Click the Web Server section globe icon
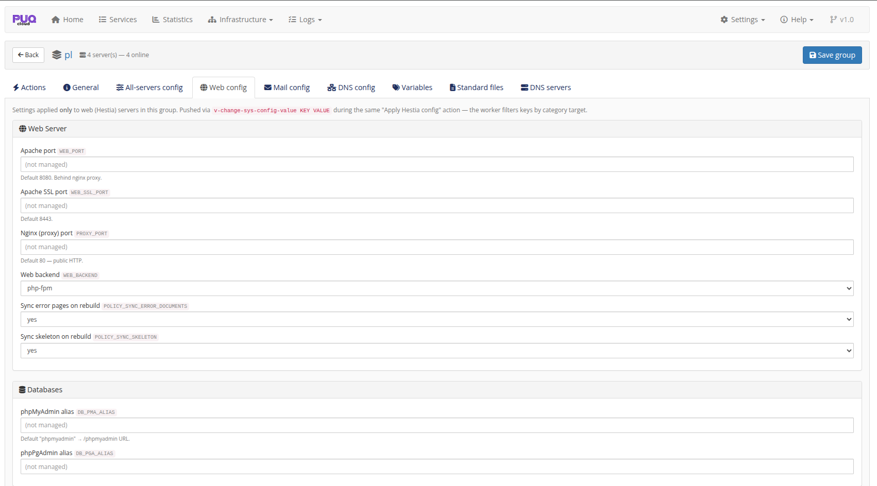 [x=23, y=129]
